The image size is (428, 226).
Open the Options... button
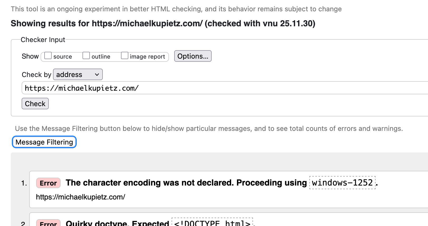(x=193, y=56)
